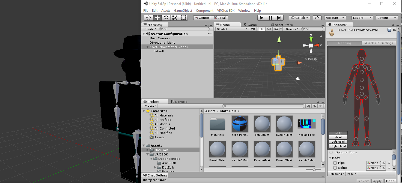402x183 pixels.
Task: Select the Rotate tool icon
Action: tap(166, 18)
